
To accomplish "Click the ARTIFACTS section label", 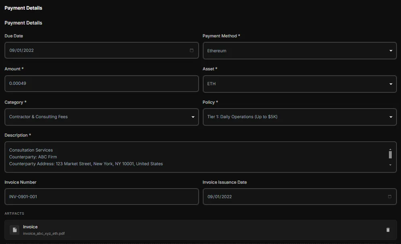I will [x=14, y=213].
